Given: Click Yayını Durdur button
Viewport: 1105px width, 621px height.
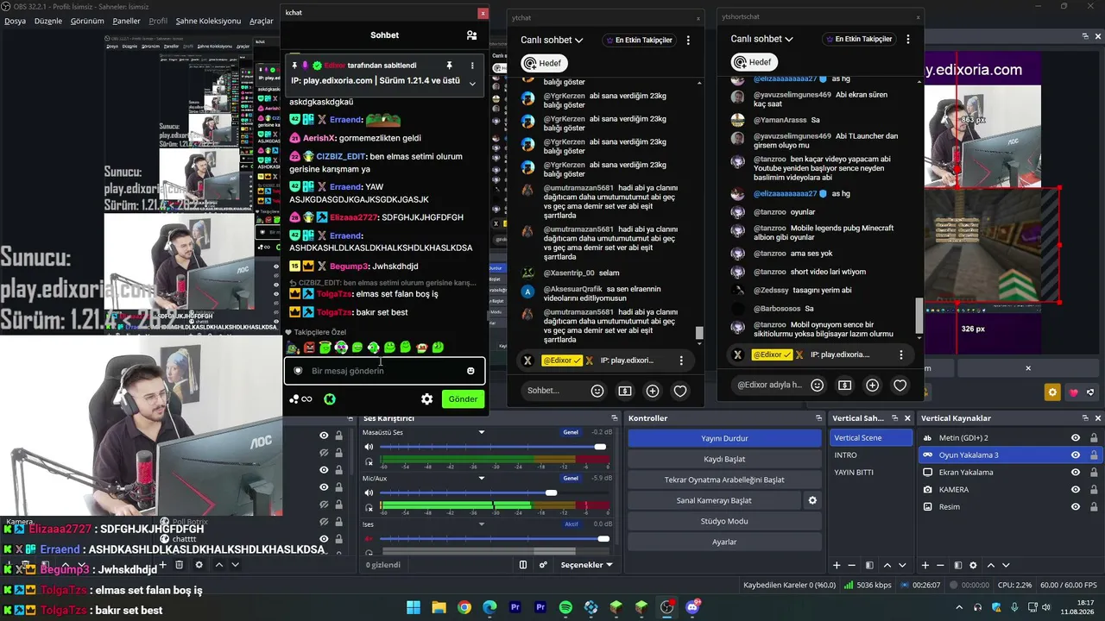Looking at the screenshot, I should tap(724, 438).
